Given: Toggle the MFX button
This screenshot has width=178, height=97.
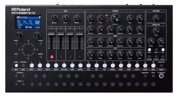Looking at the screenshot, I should tap(156, 50).
